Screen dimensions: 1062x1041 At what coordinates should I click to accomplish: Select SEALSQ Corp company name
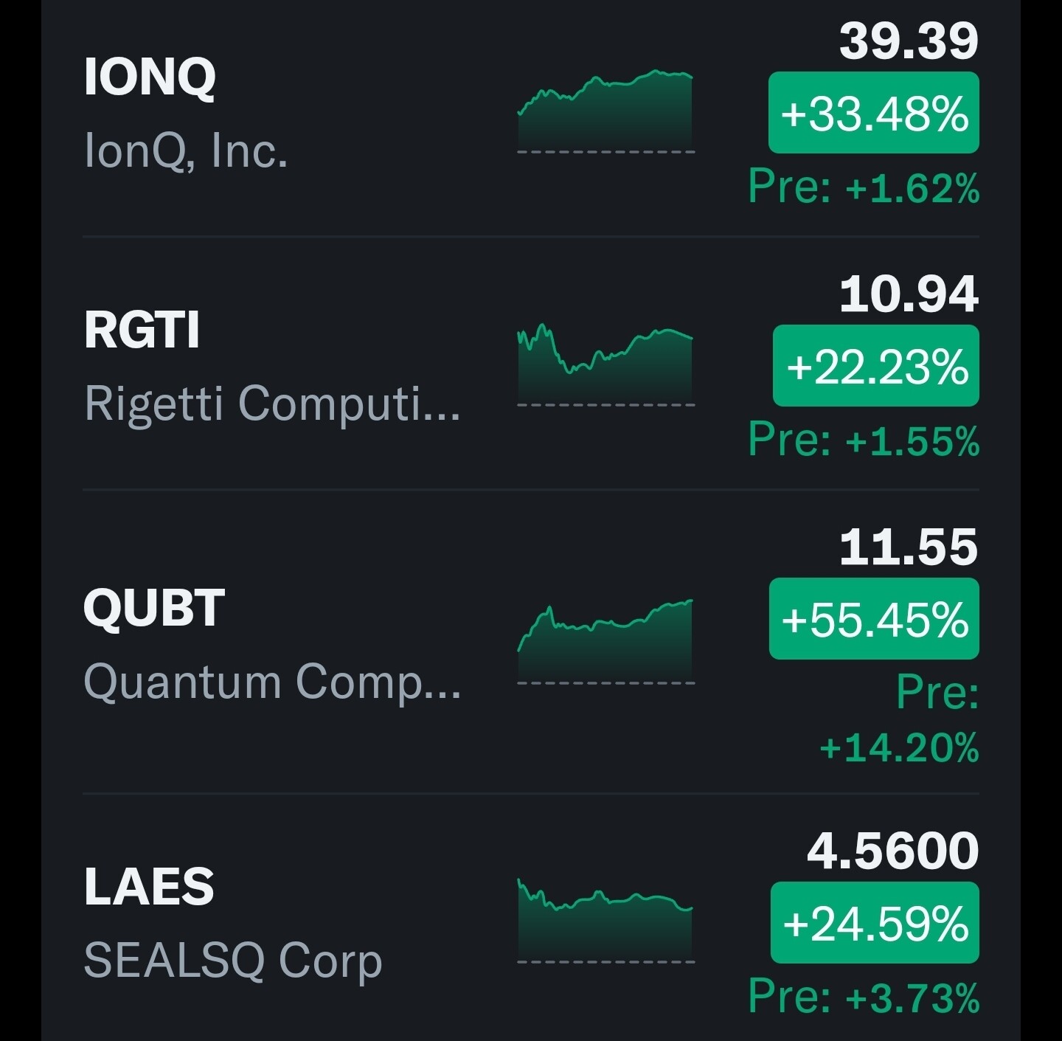[x=233, y=961]
